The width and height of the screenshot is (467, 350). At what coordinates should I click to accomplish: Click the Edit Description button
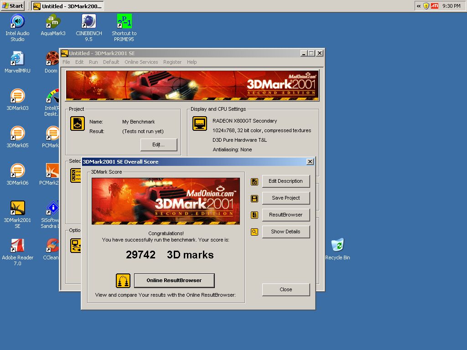[x=285, y=181]
